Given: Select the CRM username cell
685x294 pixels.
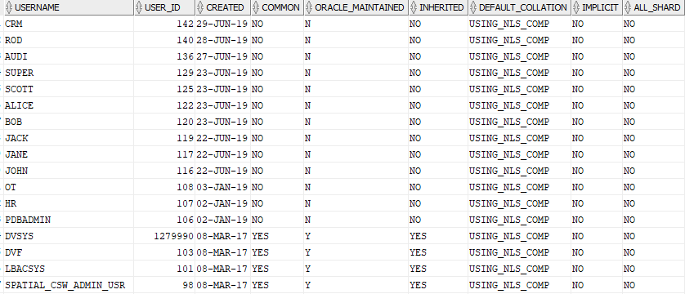Looking at the screenshot, I should (69, 24).
